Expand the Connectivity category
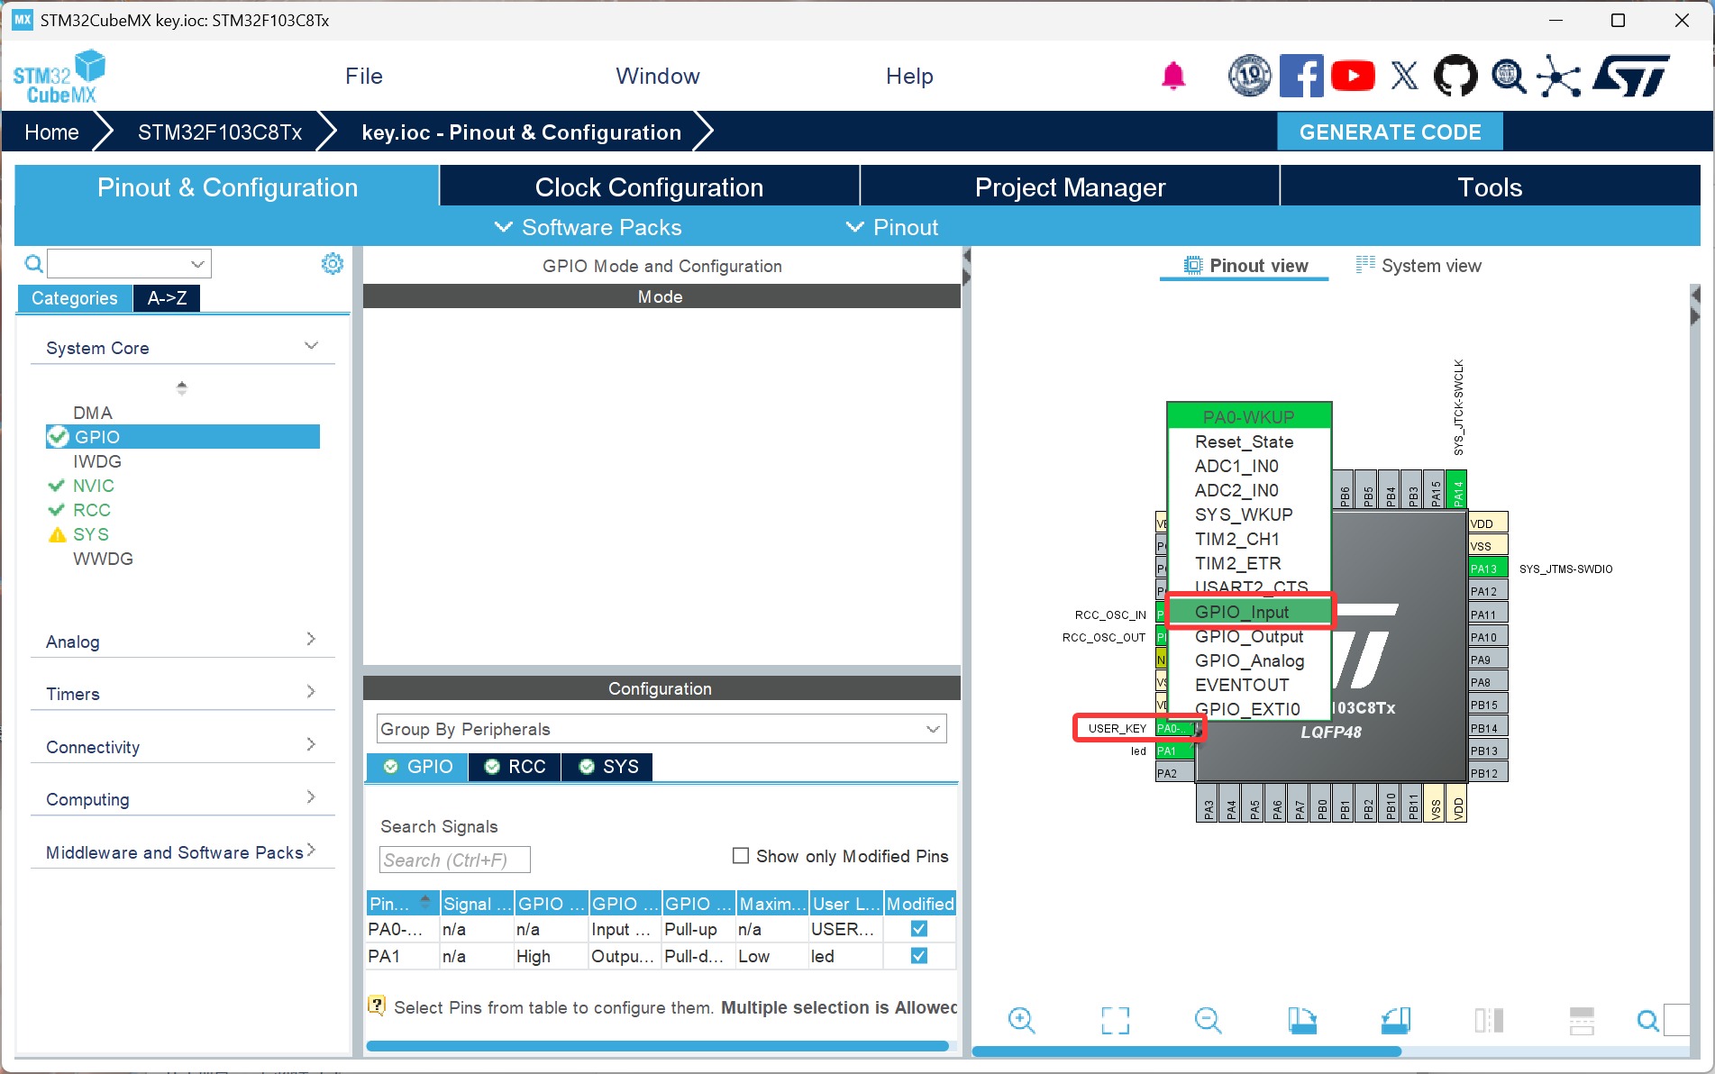Viewport: 1715px width, 1074px height. point(311,744)
